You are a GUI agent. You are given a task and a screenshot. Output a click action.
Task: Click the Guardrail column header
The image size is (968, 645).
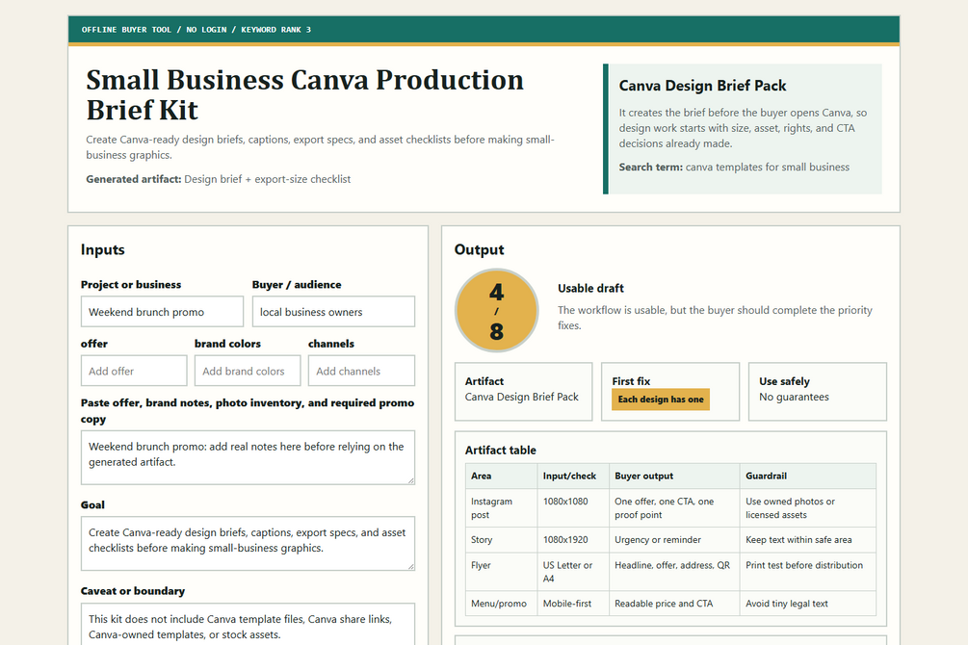[x=807, y=476]
